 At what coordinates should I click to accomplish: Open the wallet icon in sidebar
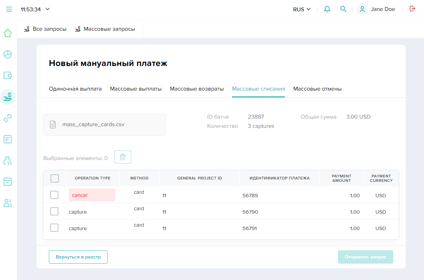click(8, 76)
